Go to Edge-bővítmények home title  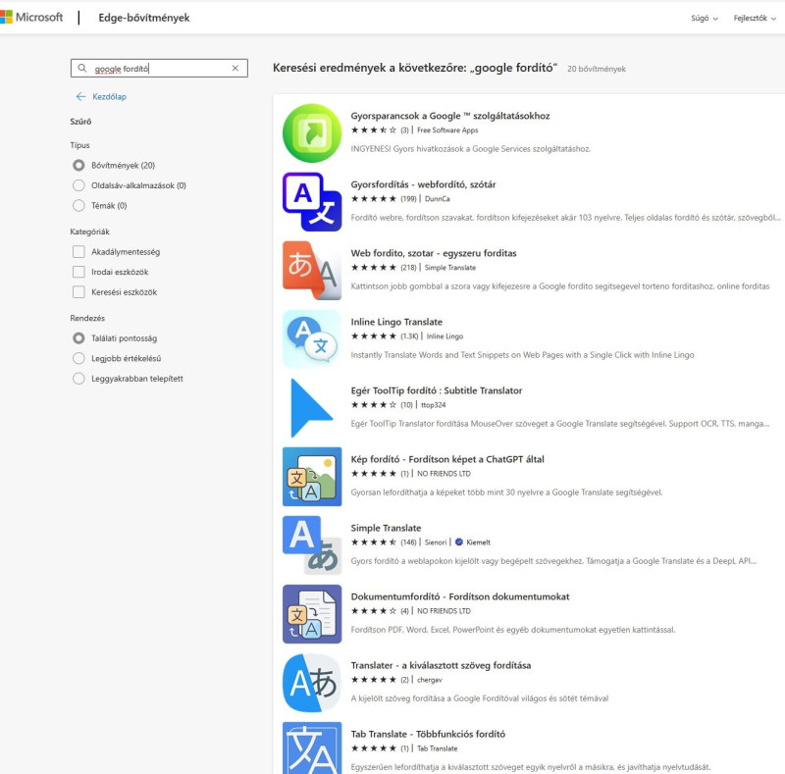144,18
